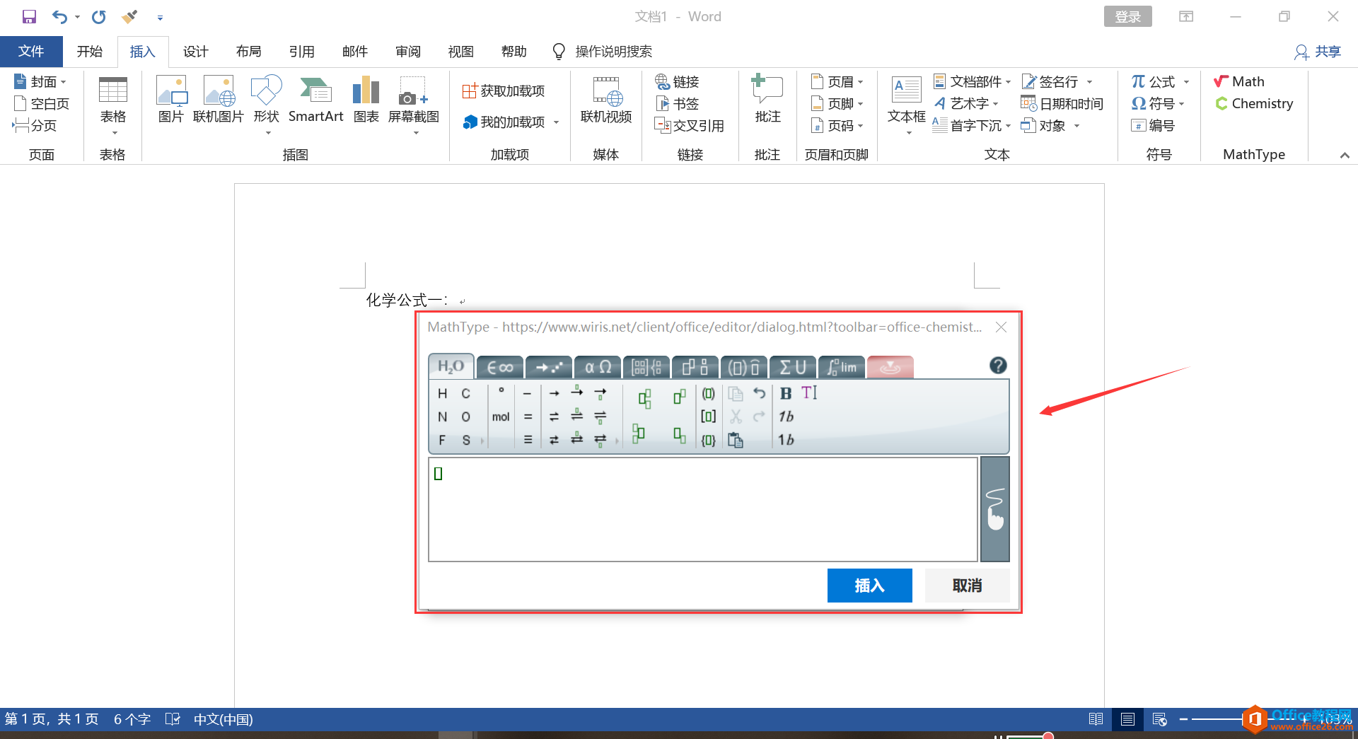
Task: Open the 页眉 header dropdown
Action: point(838,81)
